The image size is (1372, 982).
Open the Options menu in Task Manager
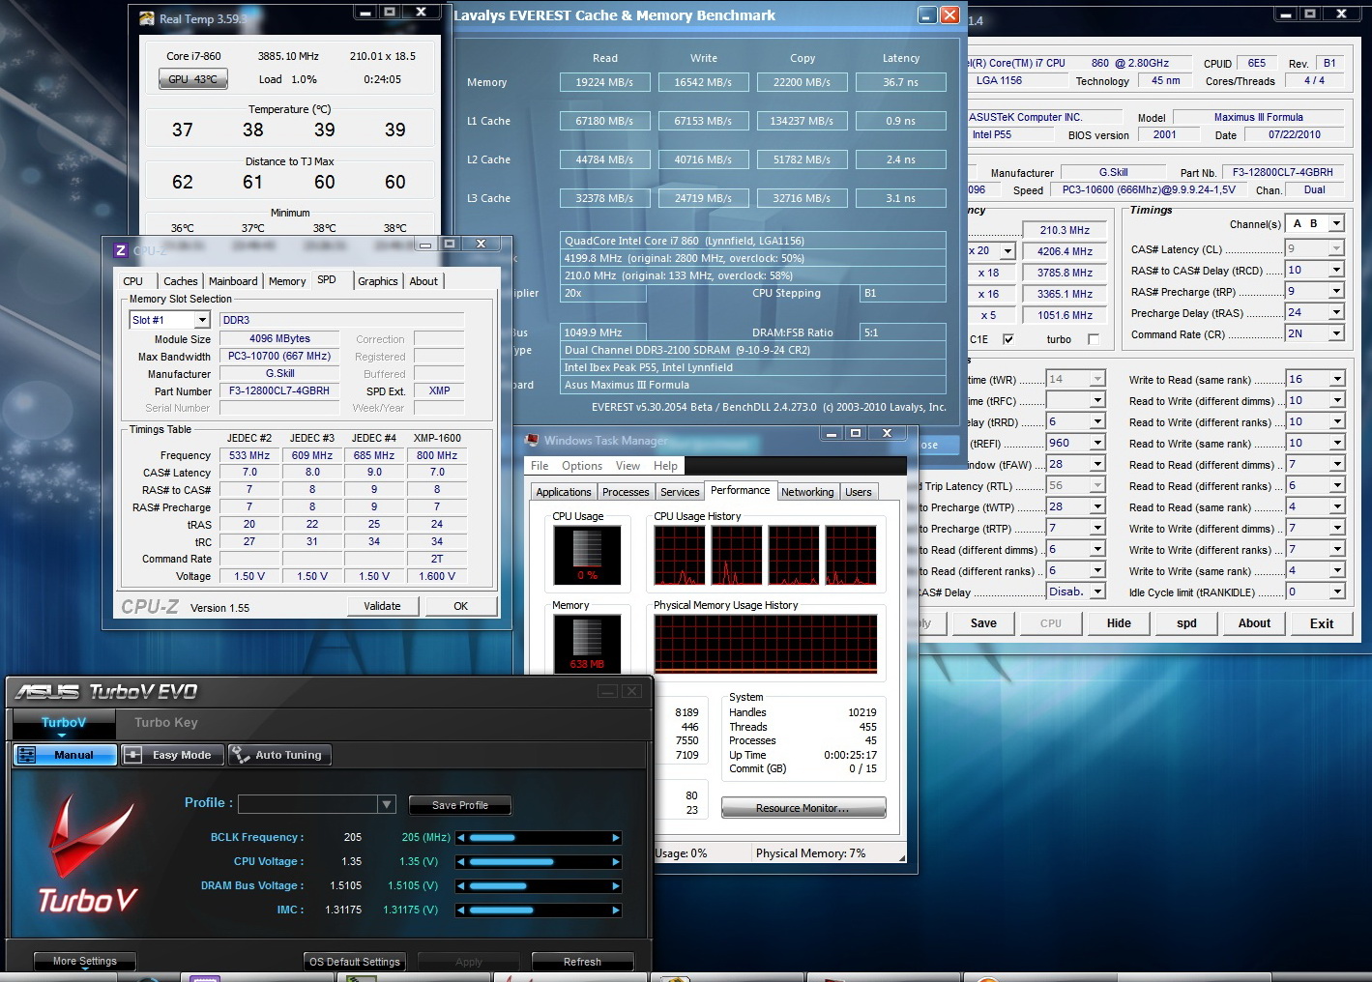tap(582, 466)
